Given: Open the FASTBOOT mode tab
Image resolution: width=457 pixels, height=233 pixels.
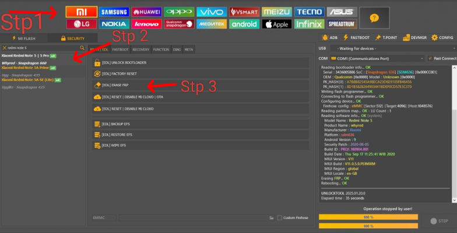Looking at the screenshot, I should click(120, 50).
